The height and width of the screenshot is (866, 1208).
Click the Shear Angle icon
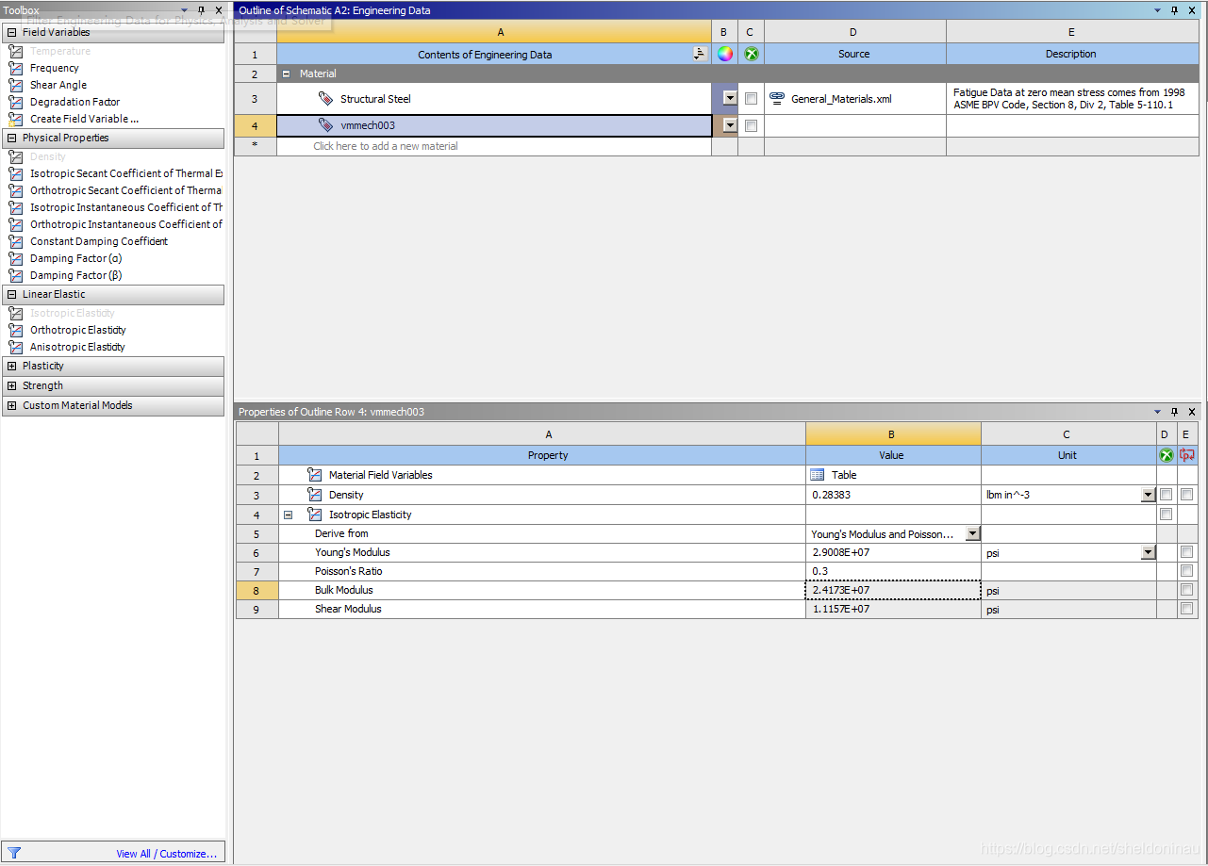point(15,85)
